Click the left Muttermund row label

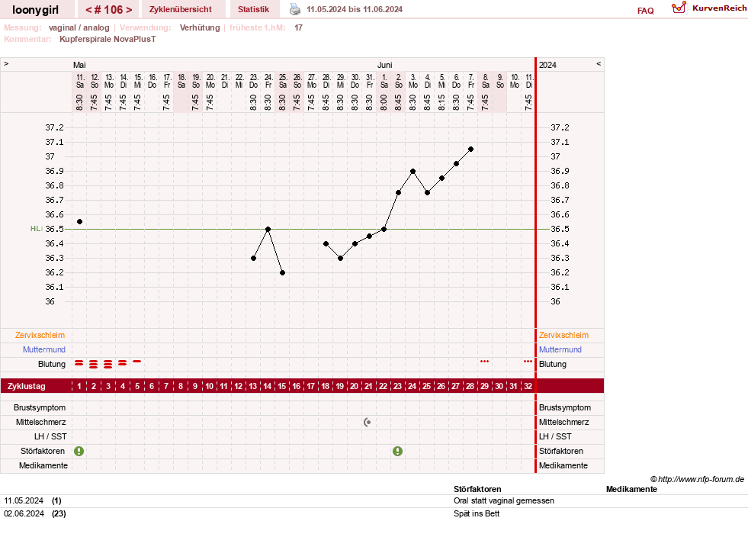[x=44, y=349]
